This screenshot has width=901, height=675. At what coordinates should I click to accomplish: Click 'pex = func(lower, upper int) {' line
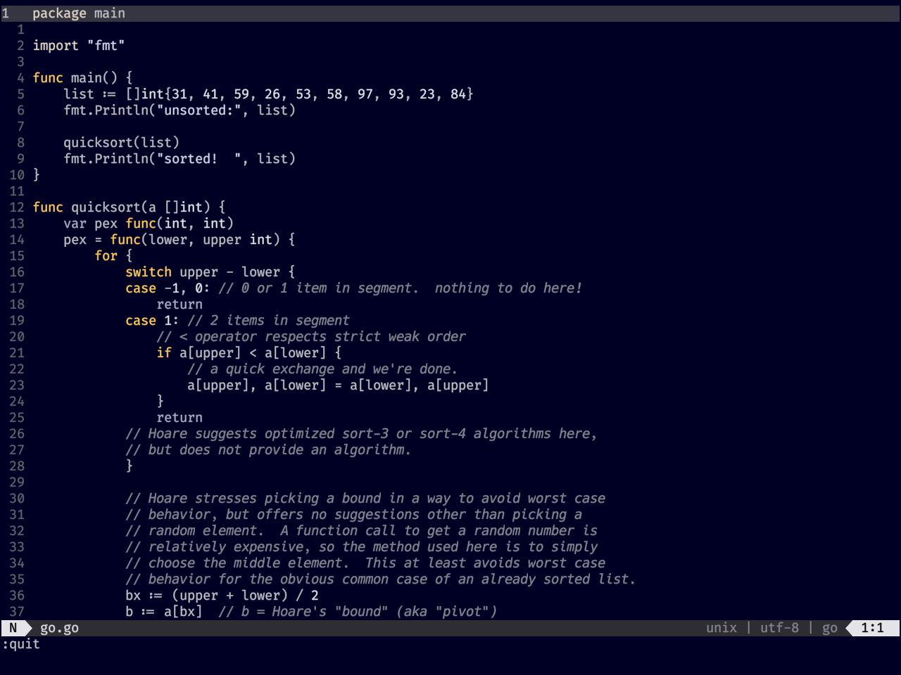pos(179,240)
